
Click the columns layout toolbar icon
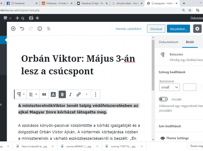44,94
